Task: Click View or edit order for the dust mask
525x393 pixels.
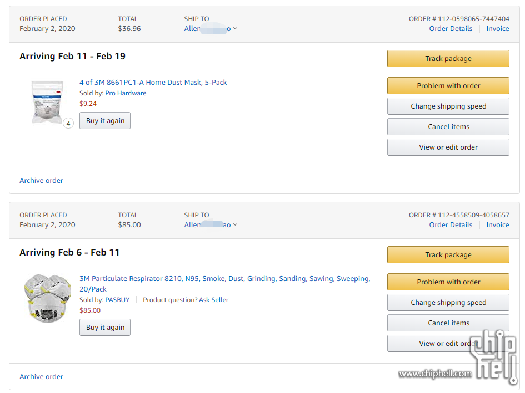Action: click(448, 147)
